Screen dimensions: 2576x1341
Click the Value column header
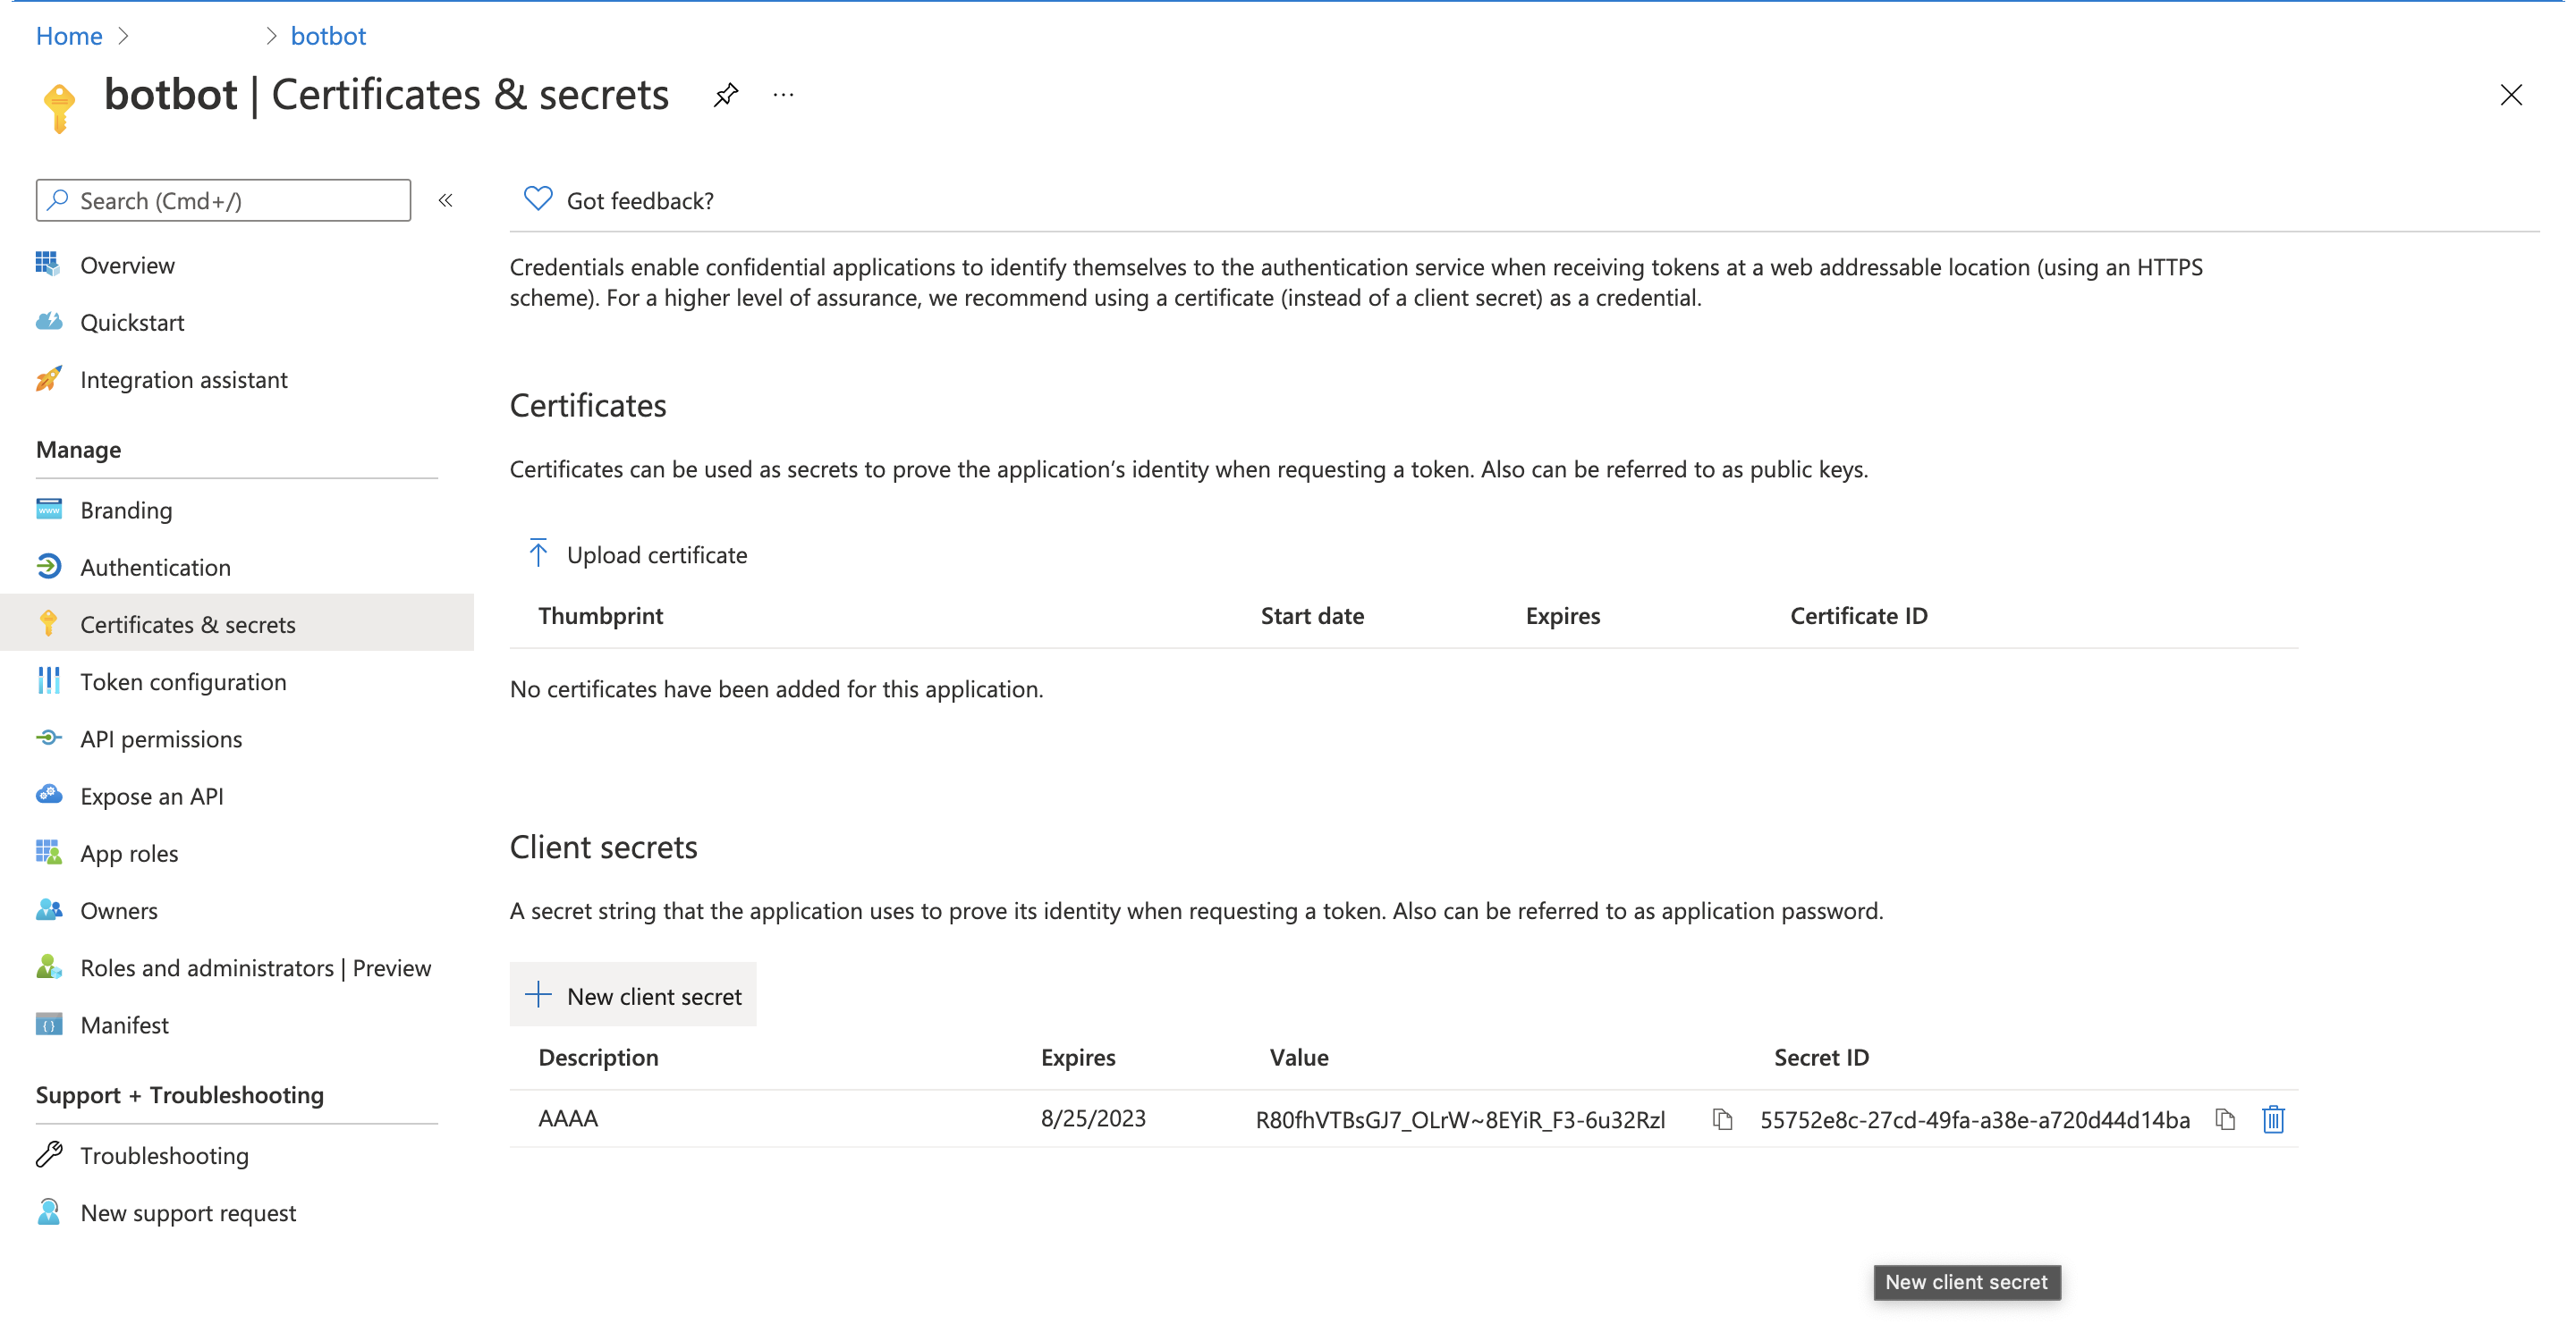tap(1299, 1058)
